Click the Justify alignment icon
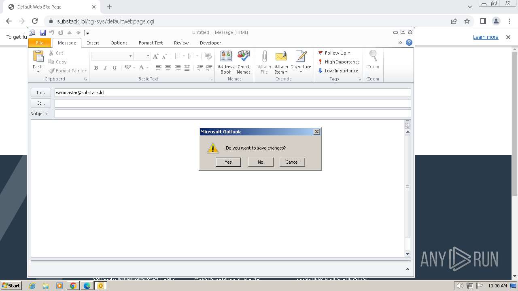Viewport: 518px width, 291px height. tap(187, 68)
